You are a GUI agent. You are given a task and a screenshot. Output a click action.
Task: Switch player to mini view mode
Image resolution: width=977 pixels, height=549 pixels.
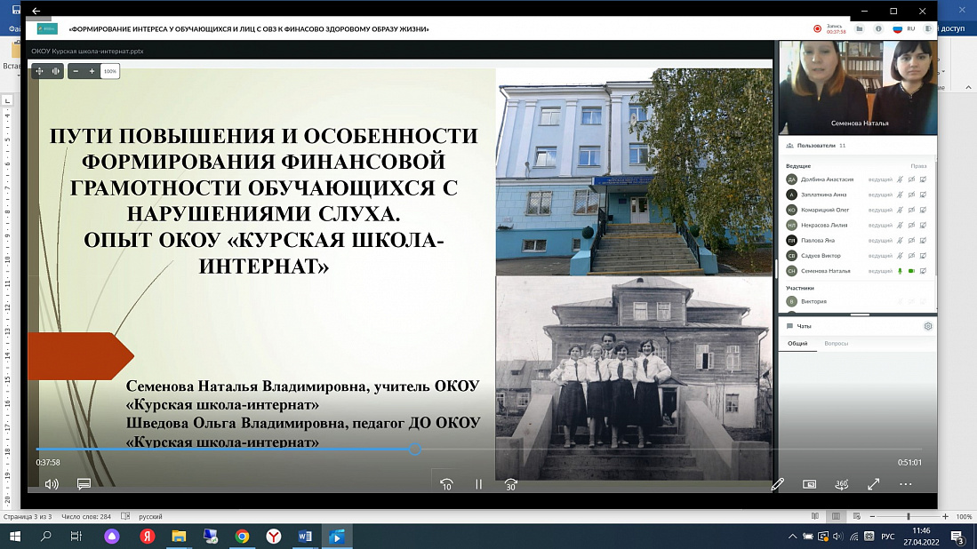(809, 483)
